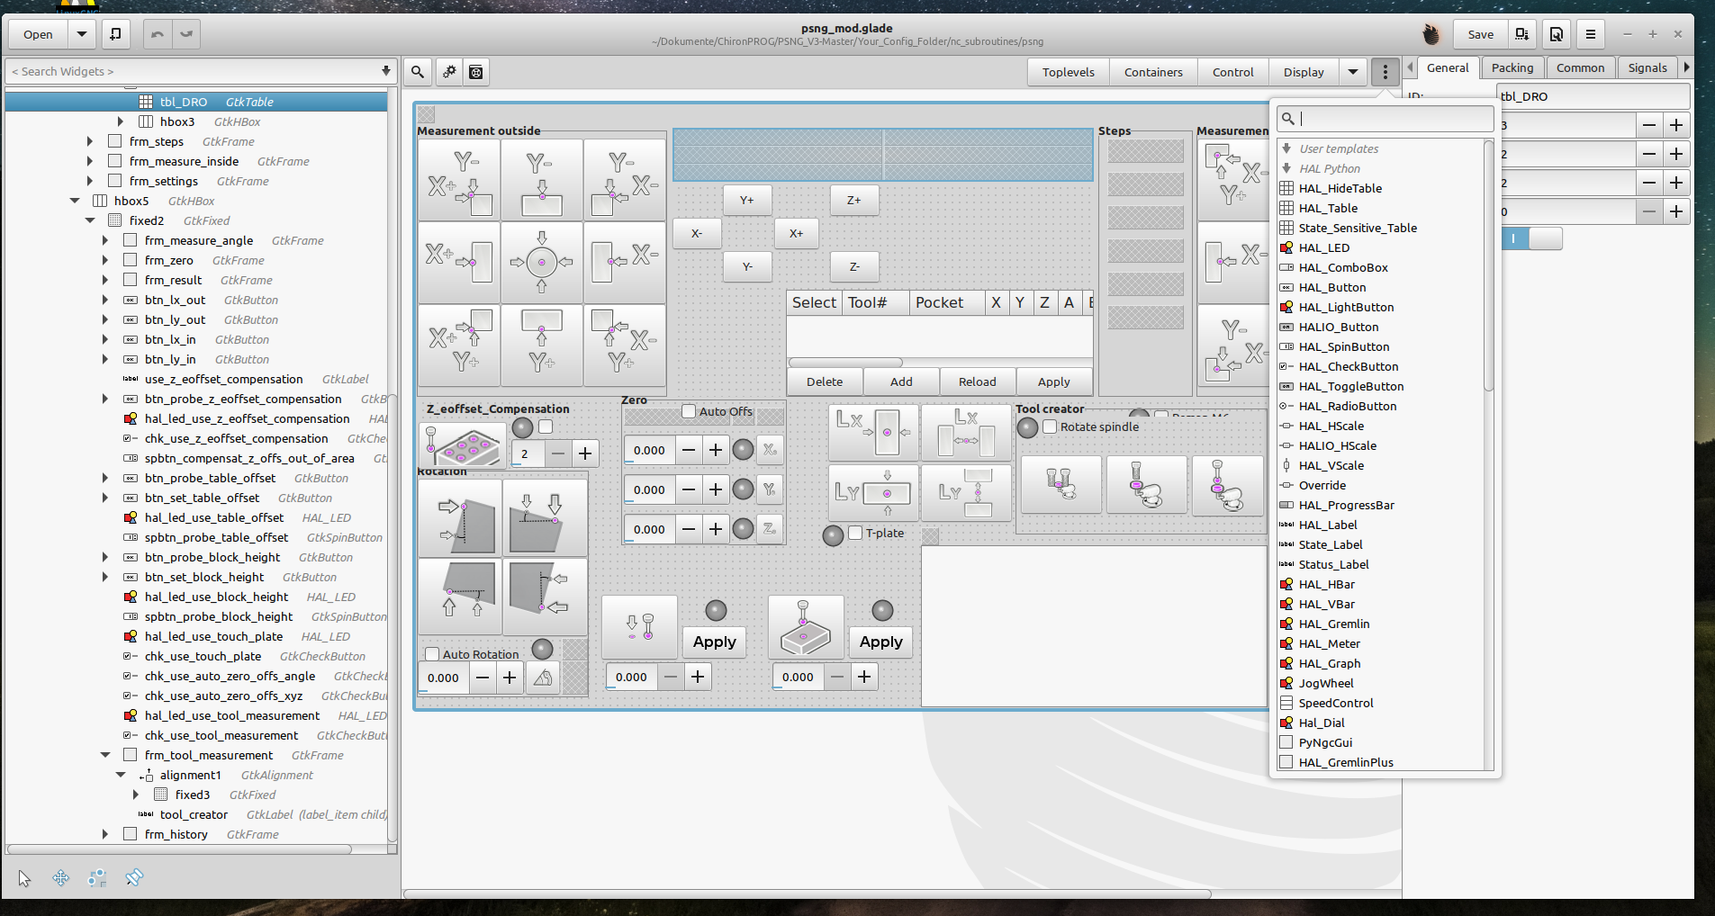Click the search magnifier icon in toolbar

click(x=418, y=72)
